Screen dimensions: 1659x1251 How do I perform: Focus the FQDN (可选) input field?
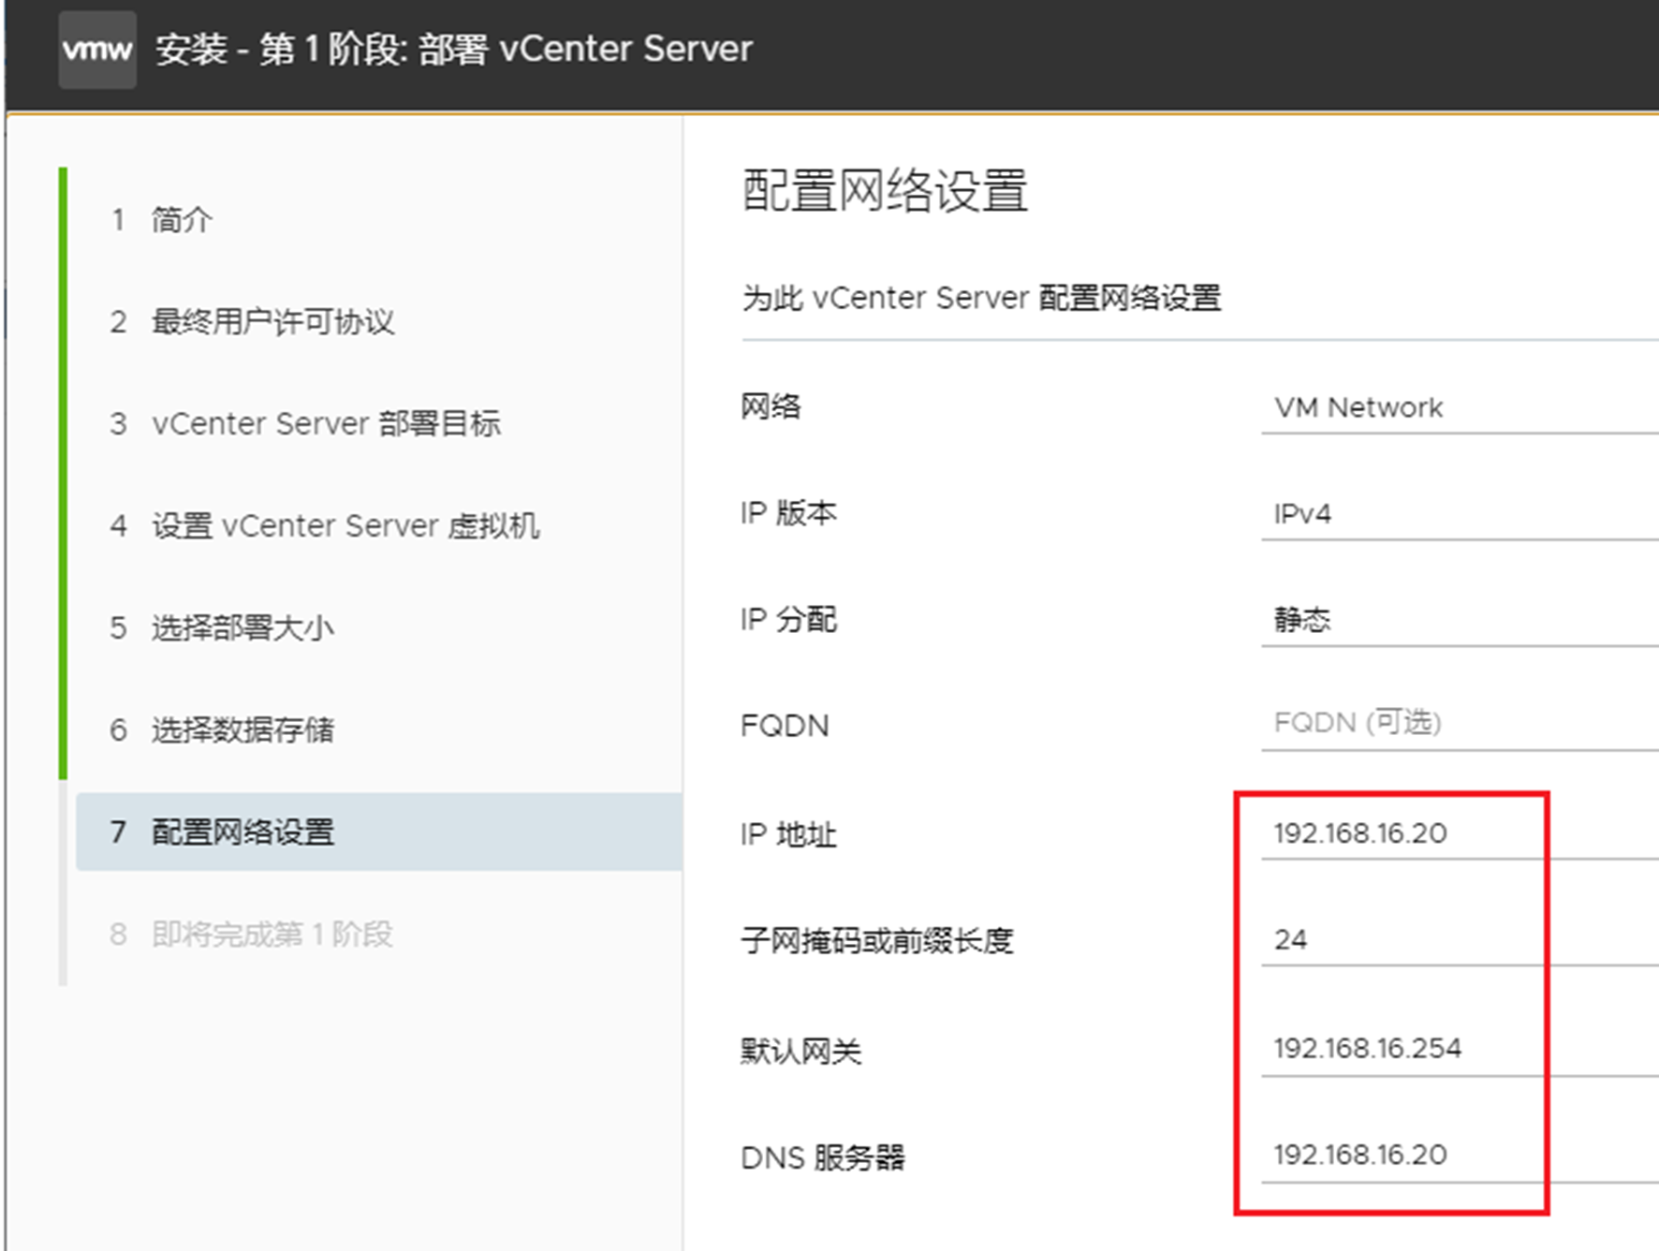[x=1460, y=724]
